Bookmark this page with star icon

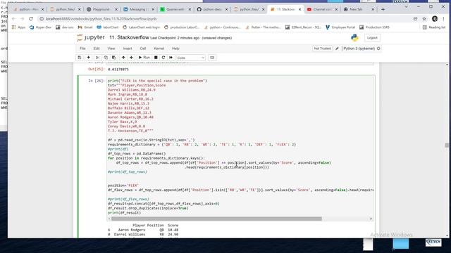tap(424, 19)
